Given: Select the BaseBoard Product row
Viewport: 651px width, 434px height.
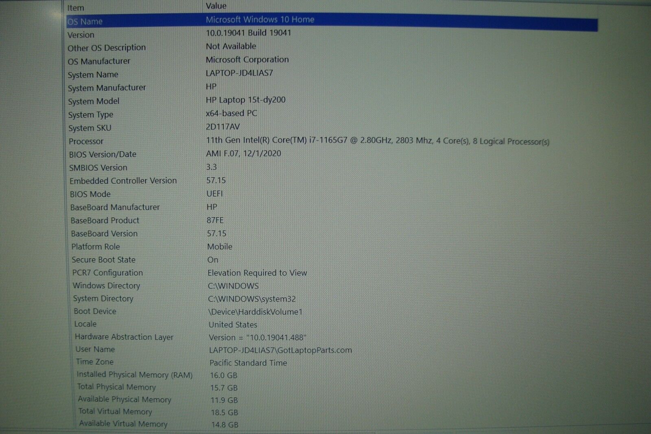Looking at the screenshot, I should point(105,220).
